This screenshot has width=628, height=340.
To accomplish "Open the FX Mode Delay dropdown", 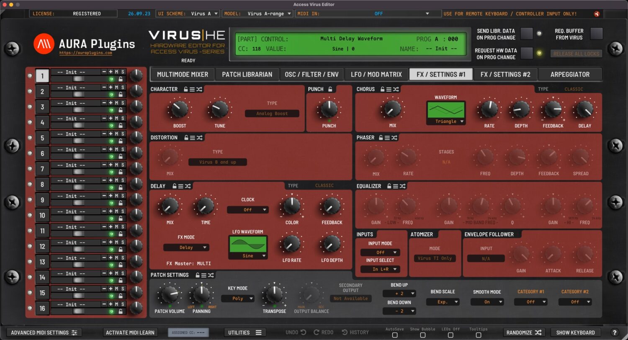I will [x=186, y=247].
